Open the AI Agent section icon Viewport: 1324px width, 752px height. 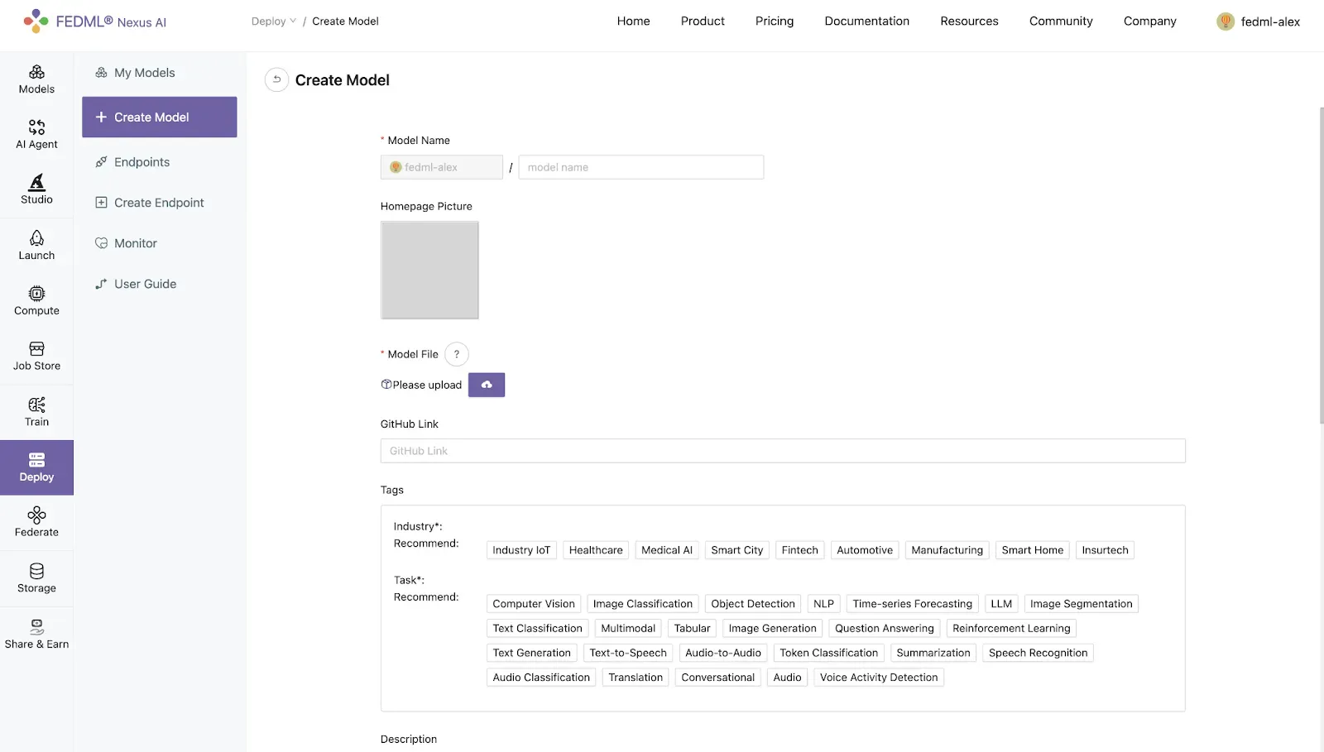point(36,127)
